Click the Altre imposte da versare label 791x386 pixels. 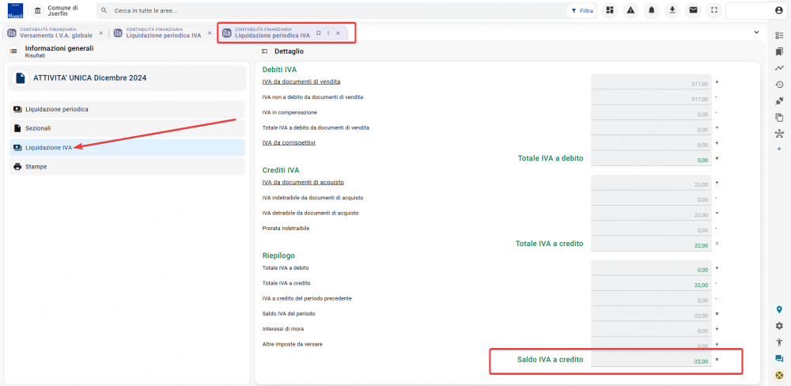click(x=292, y=345)
